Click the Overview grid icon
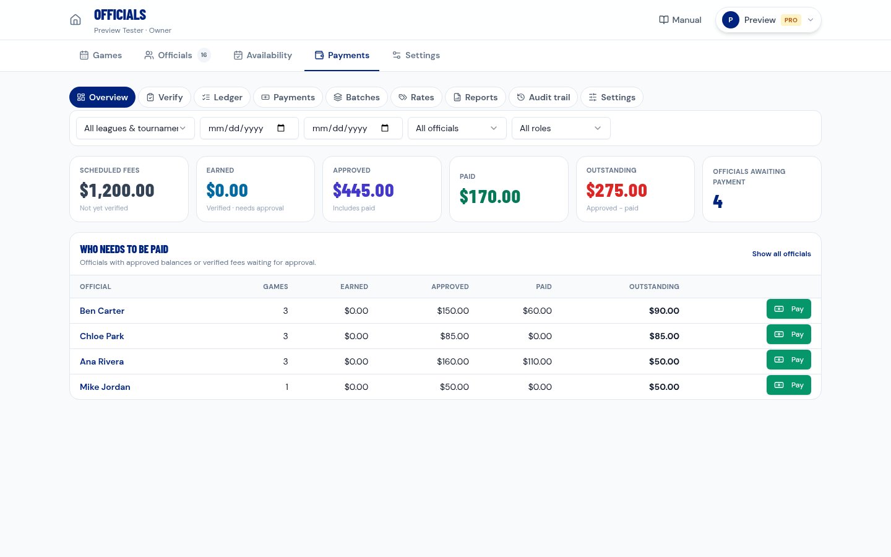The image size is (891, 557). (81, 97)
